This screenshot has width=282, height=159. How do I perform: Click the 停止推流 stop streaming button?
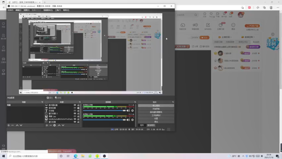[x=156, y=106]
